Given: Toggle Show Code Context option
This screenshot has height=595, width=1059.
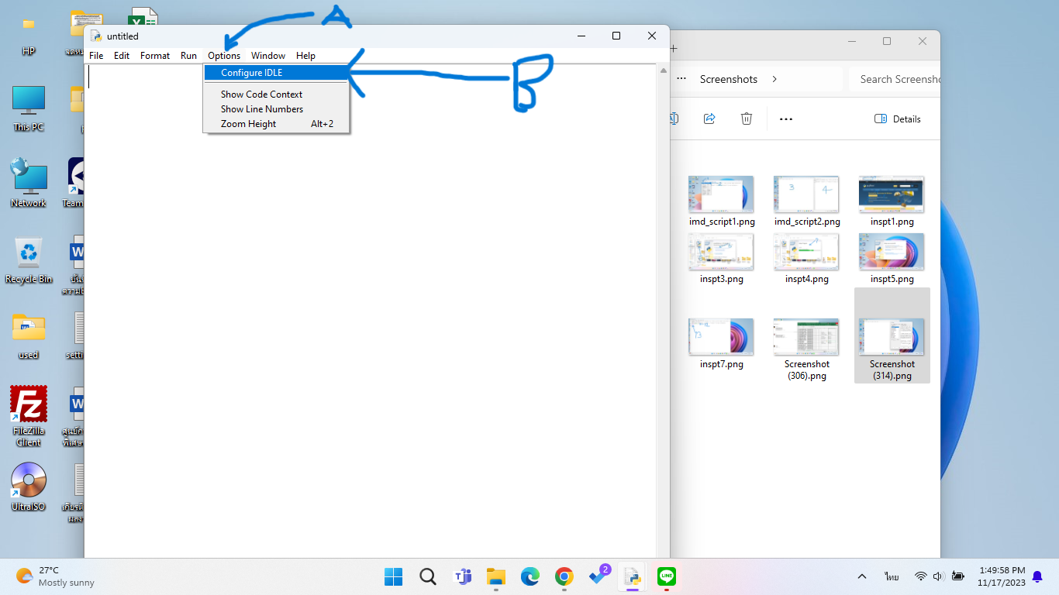Looking at the screenshot, I should [x=261, y=95].
